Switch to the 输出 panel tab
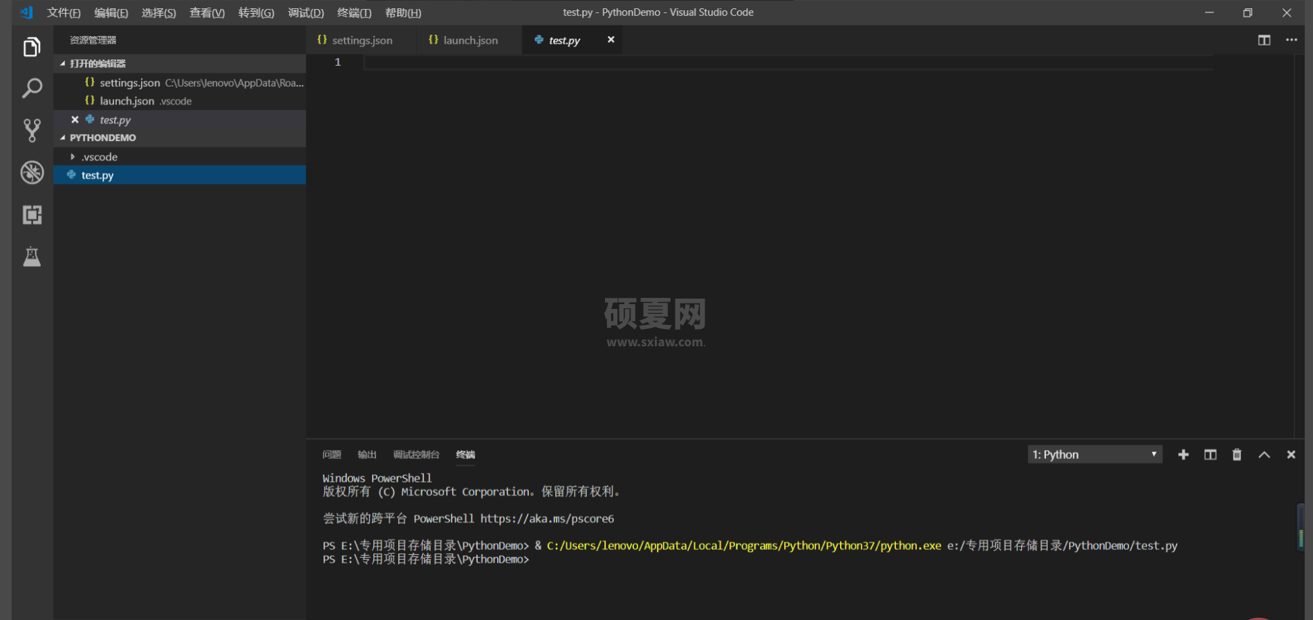 tap(367, 455)
